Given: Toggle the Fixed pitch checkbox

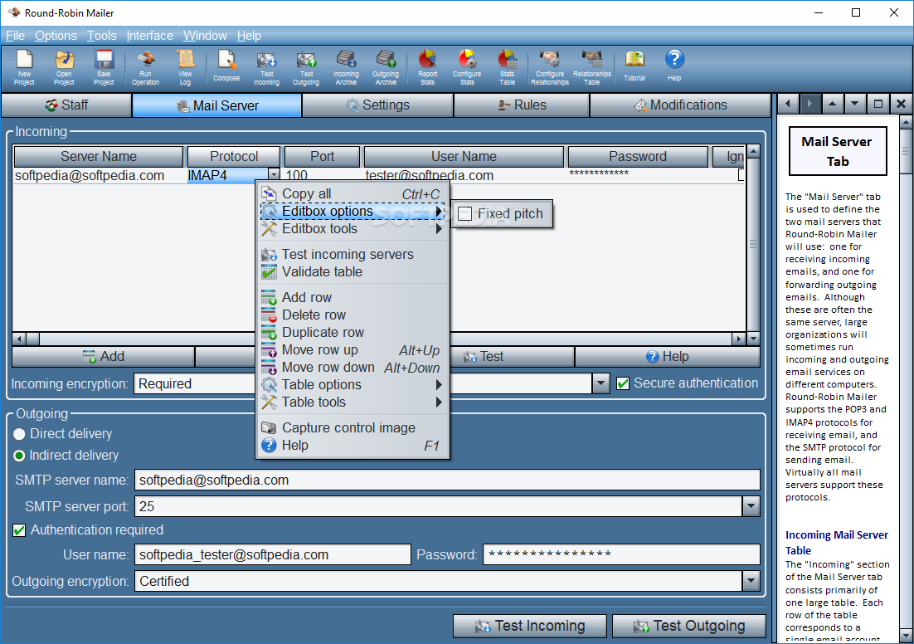Looking at the screenshot, I should point(464,214).
